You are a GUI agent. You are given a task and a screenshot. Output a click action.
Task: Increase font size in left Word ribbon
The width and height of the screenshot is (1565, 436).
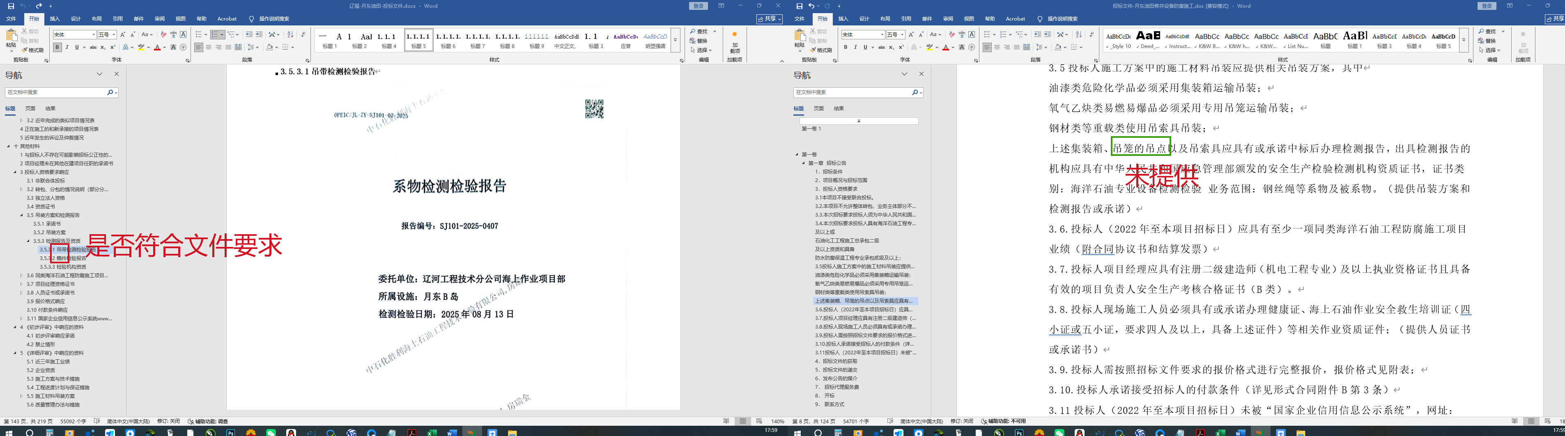point(123,34)
